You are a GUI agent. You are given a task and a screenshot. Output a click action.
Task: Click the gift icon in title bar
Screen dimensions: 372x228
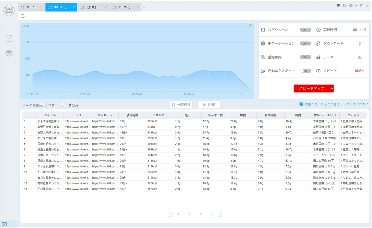tap(339, 6)
